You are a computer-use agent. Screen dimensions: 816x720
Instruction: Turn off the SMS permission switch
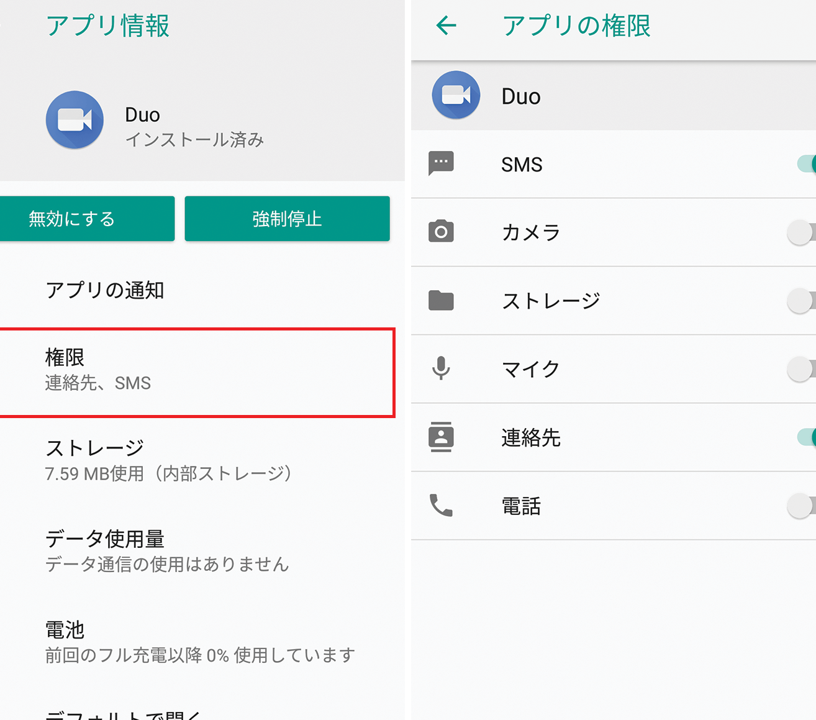click(806, 164)
